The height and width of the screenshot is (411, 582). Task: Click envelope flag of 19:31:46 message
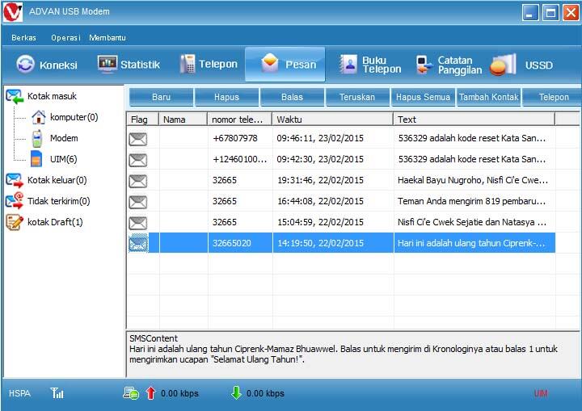(x=138, y=181)
